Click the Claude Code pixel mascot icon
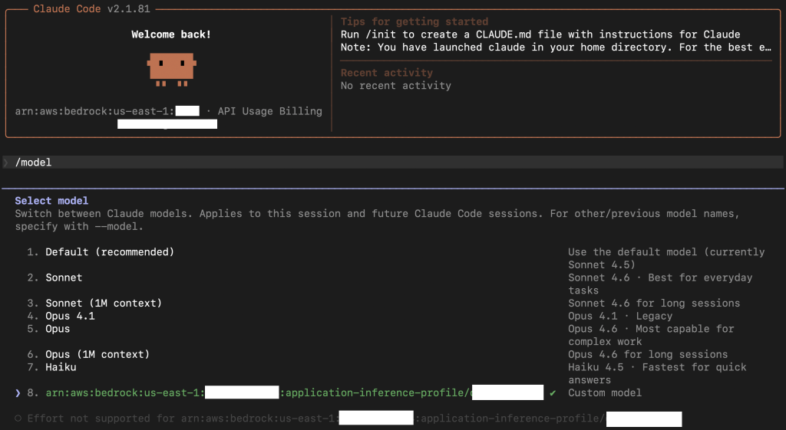Image resolution: width=786 pixels, height=430 pixels. [x=172, y=70]
